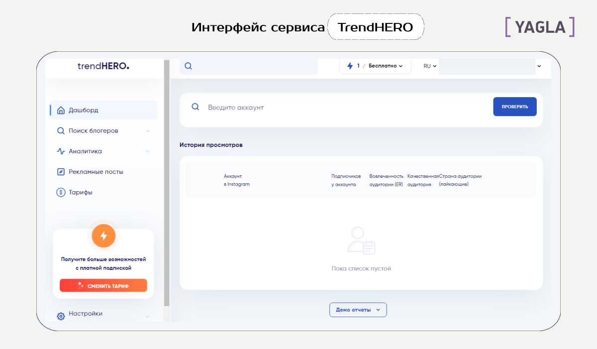Click the История просмотров heading
The image size is (597, 349).
(x=211, y=145)
